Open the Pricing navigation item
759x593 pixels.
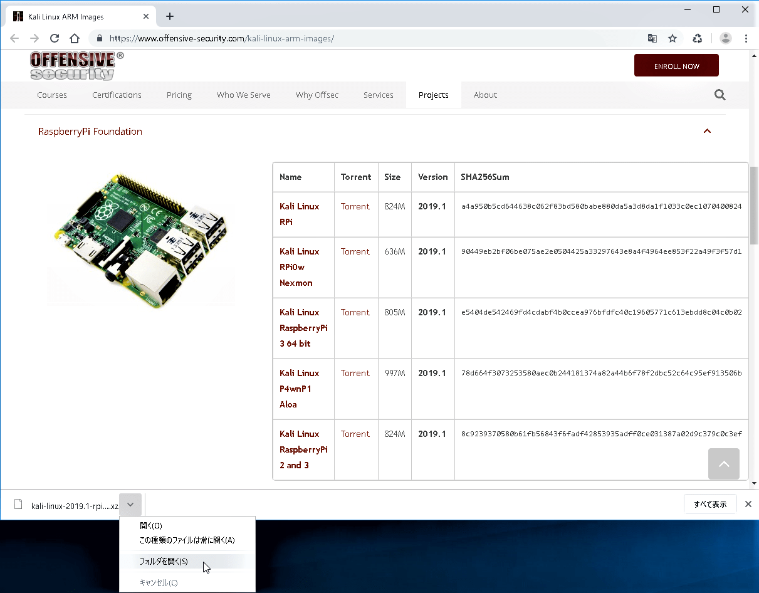[x=179, y=95]
